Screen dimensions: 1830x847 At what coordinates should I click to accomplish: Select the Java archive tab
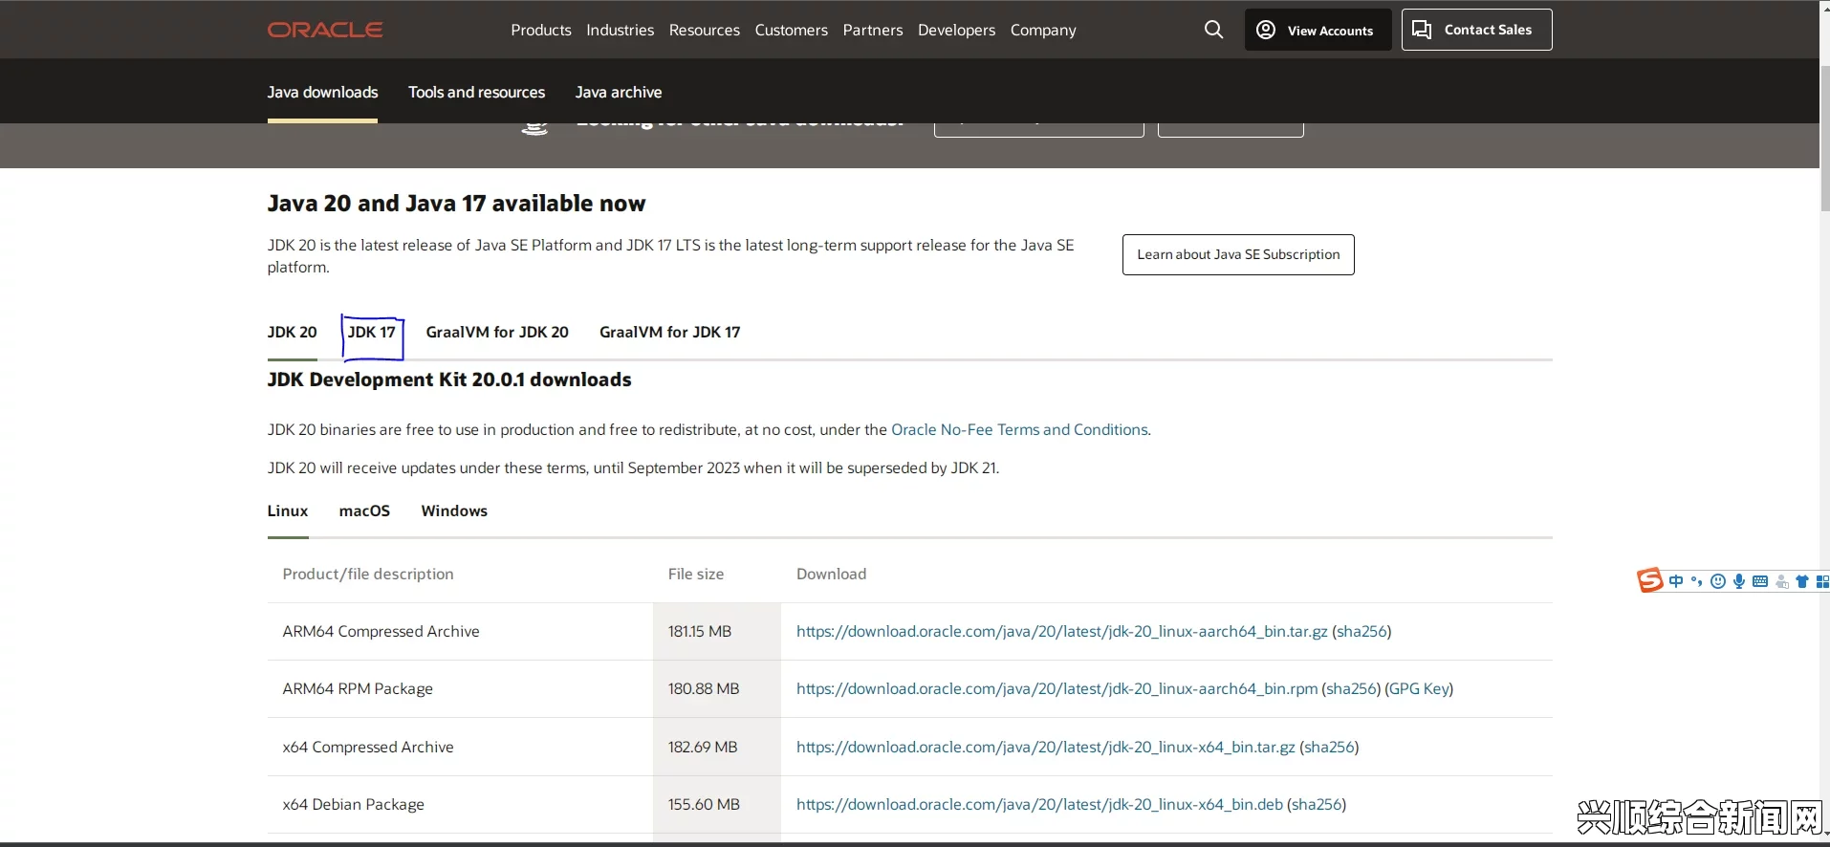tap(619, 92)
